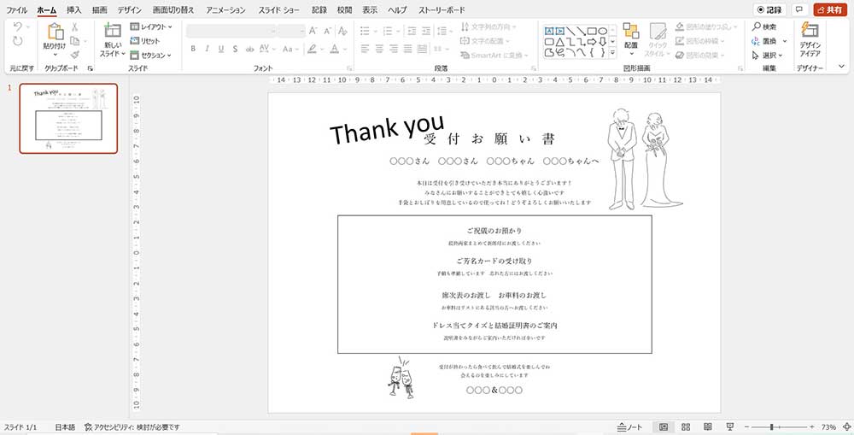Screen dimensions: 854x435
Task: Open the Transitions (画面切り替え) tab
Action: tap(173, 9)
